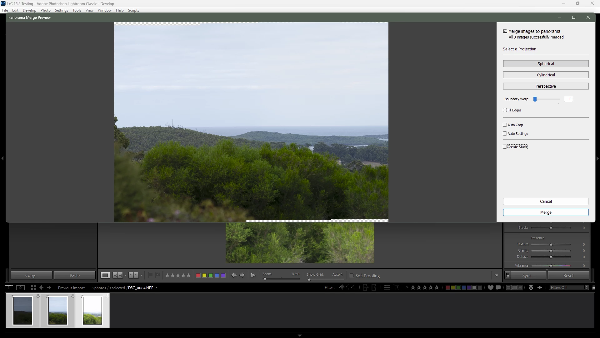Click the grid view icon in filmstrip bar
Viewport: 600px width, 338px height.
click(33, 288)
